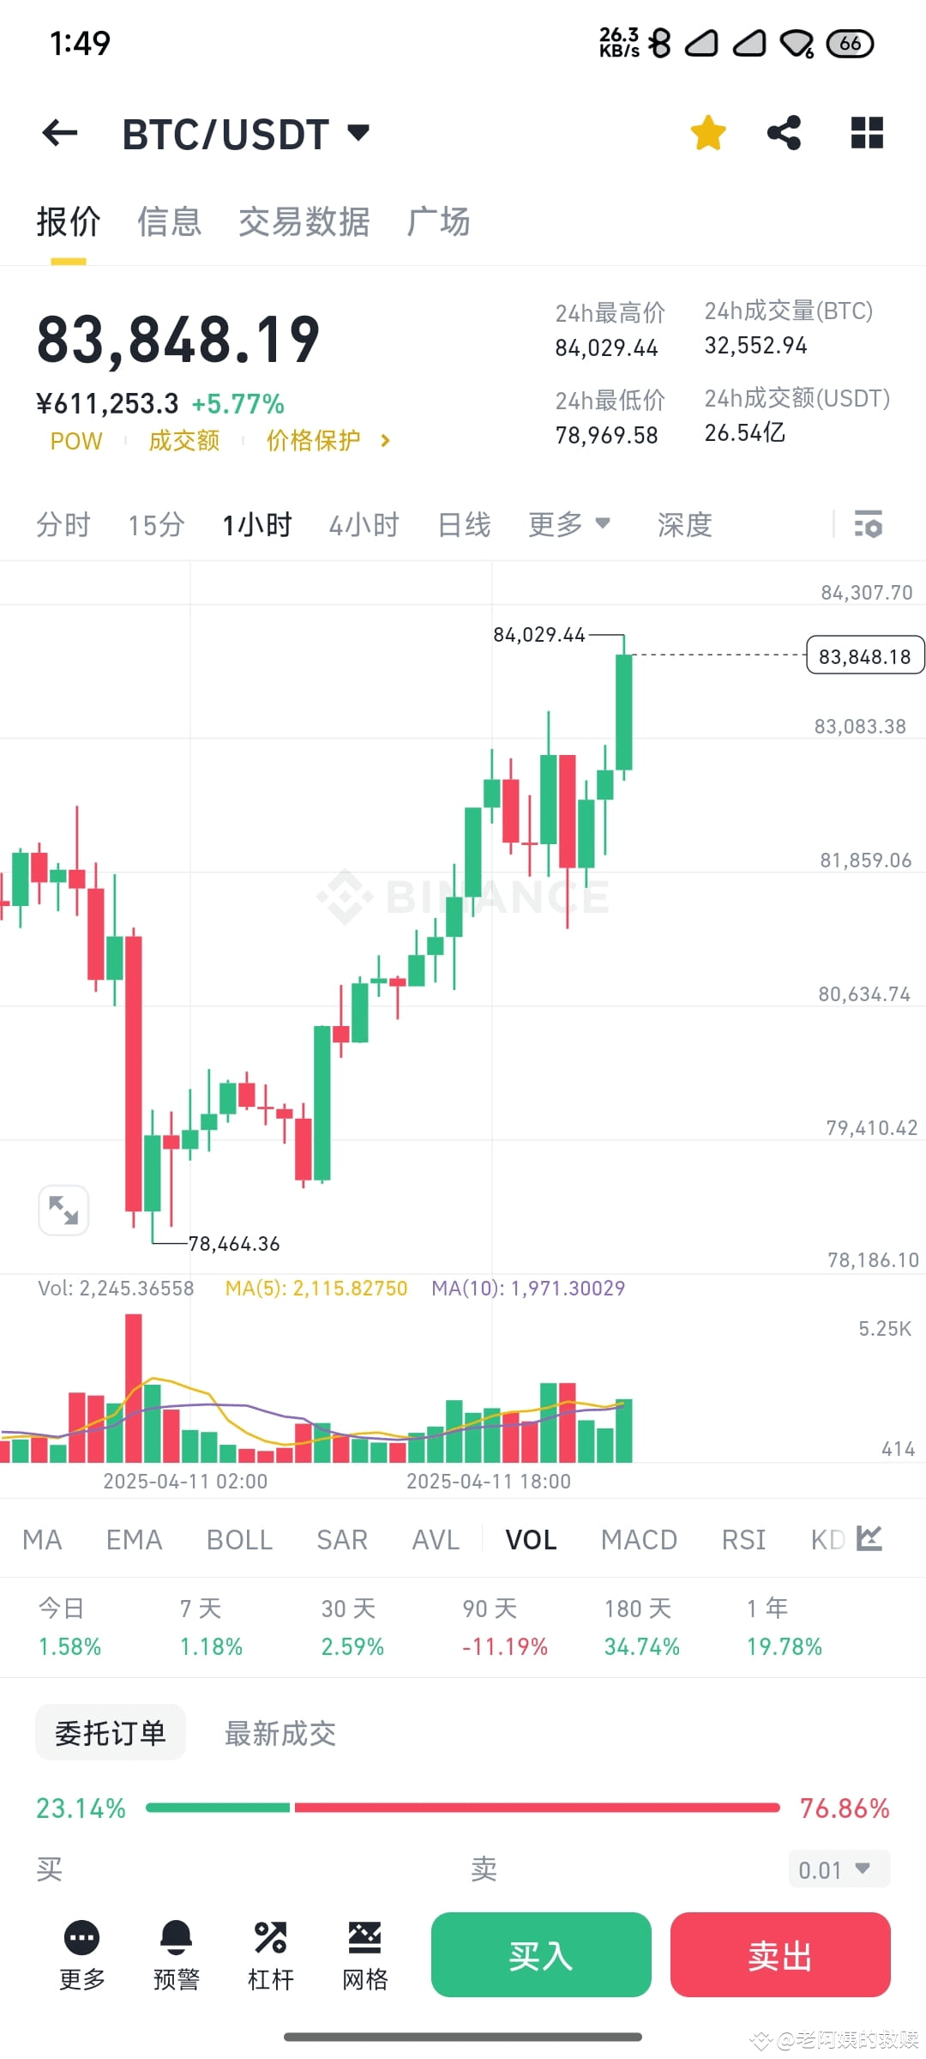926x2059 pixels.
Task: Expand the 更多 timeframe dropdown
Action: [570, 524]
